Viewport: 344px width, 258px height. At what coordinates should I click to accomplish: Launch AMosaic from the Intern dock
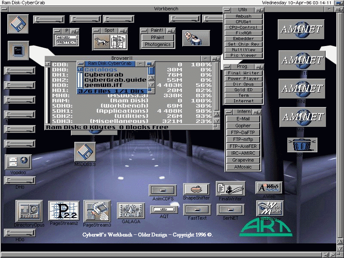click(x=243, y=167)
